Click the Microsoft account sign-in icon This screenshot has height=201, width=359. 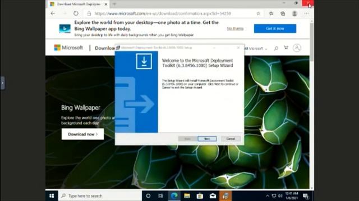[x=297, y=48]
